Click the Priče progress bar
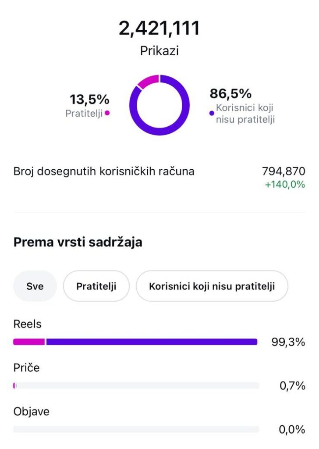This screenshot has height=449, width=319. click(136, 386)
